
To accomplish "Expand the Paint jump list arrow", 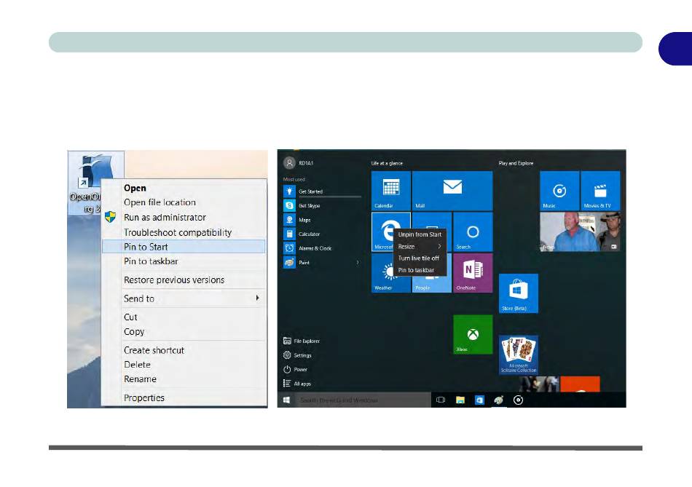I will (x=358, y=263).
